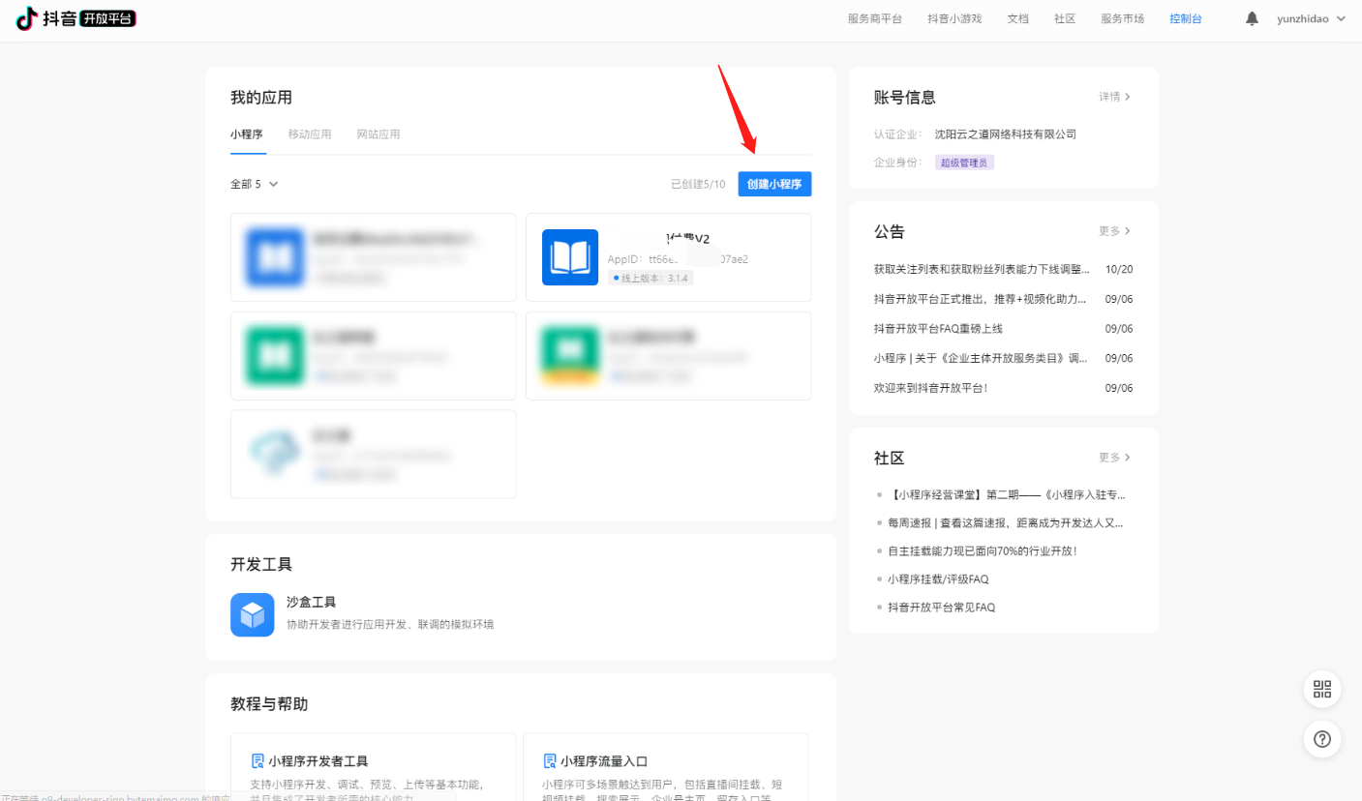Viewport: 1362px width, 801px height.
Task: Open community post 每周速报
Action: coord(1006,522)
